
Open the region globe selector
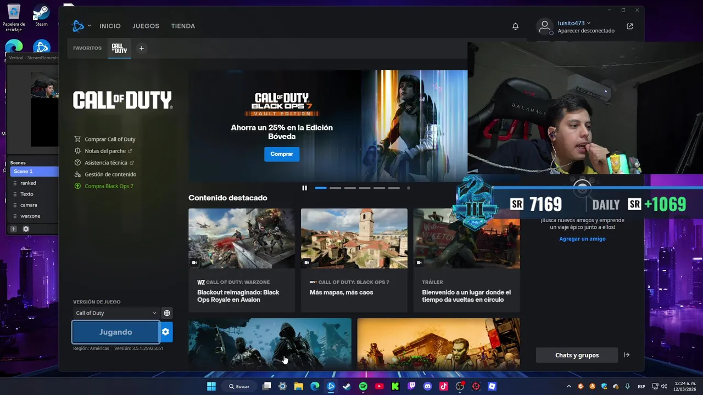167,313
